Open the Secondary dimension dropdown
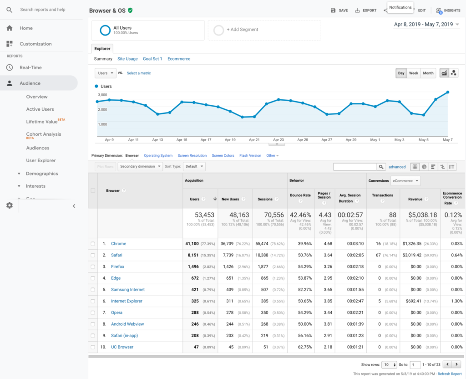This screenshot has width=466, height=379. click(140, 167)
